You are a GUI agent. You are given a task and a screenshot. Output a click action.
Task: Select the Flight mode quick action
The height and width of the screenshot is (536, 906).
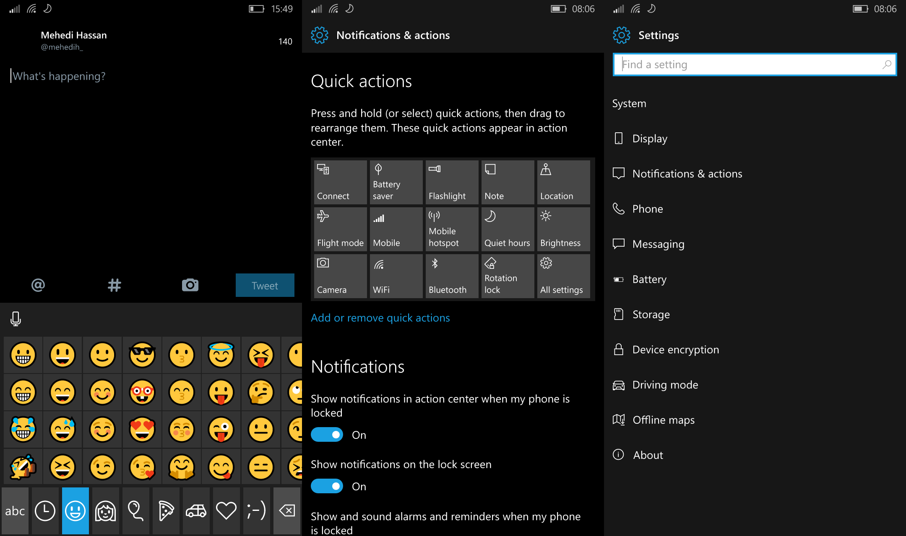pos(340,229)
